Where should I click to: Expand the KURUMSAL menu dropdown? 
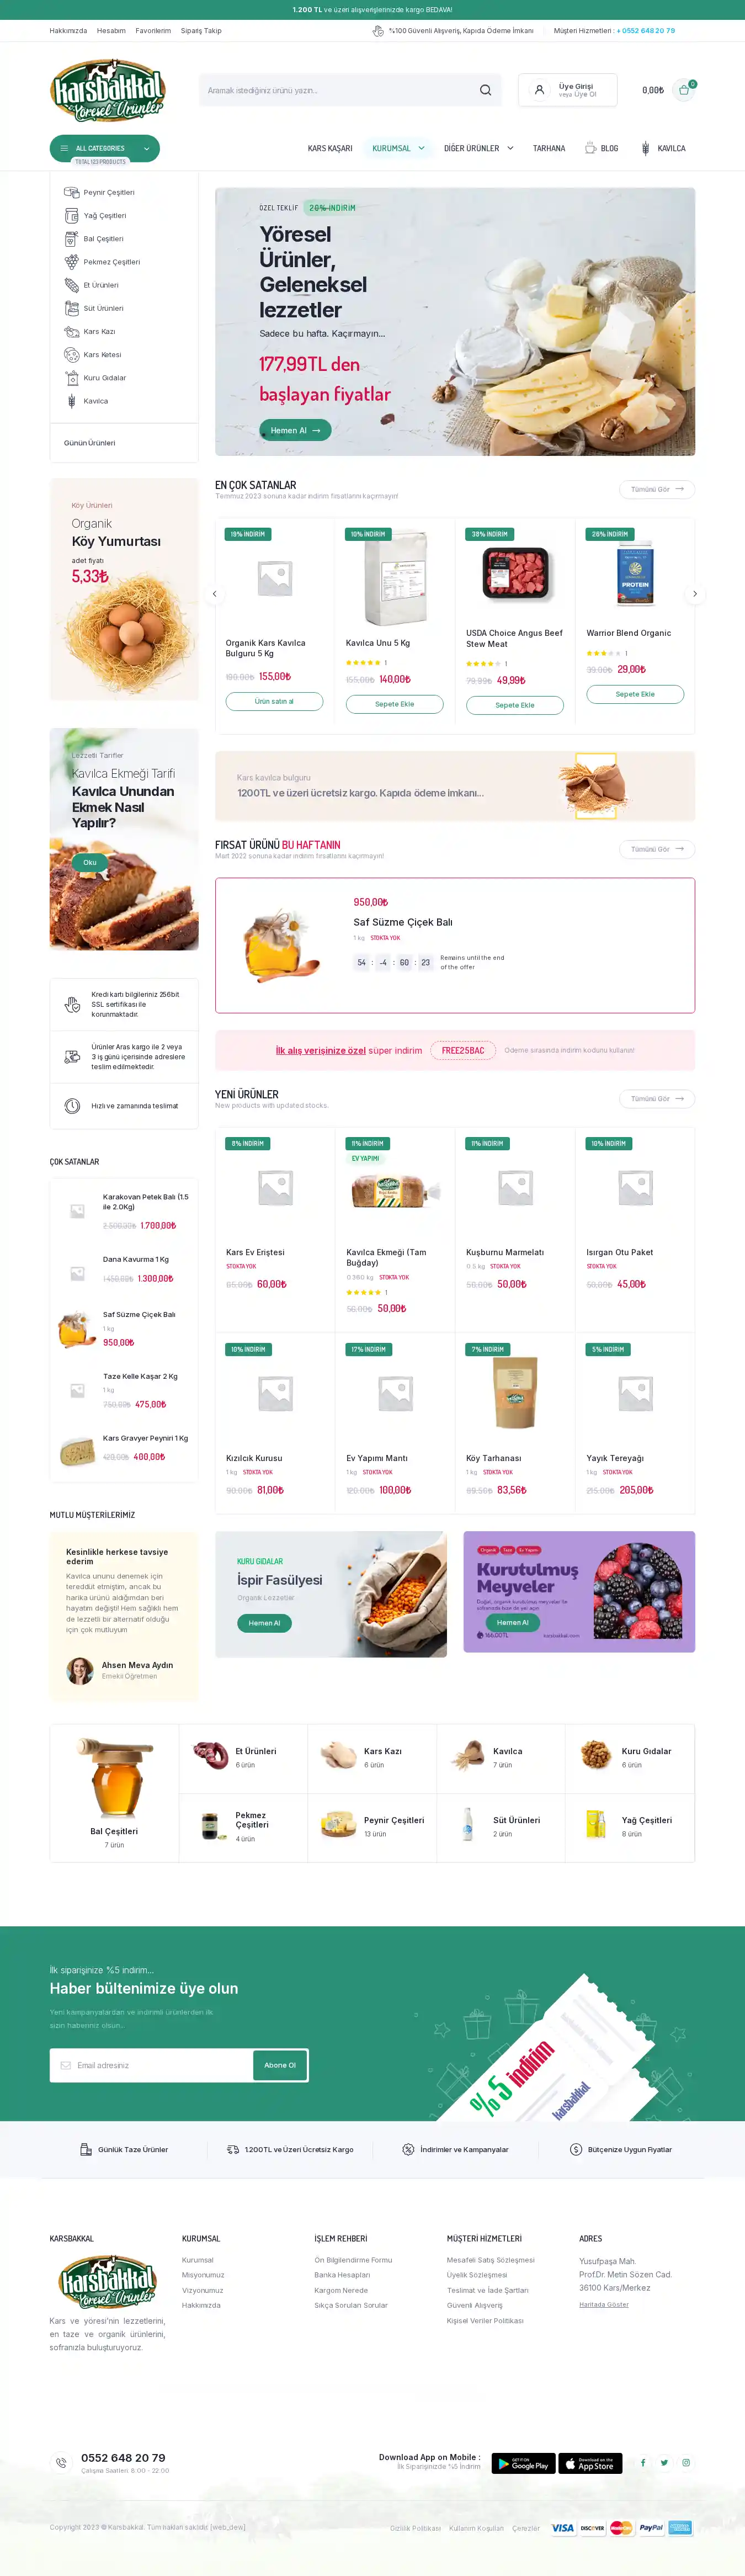coord(398,148)
